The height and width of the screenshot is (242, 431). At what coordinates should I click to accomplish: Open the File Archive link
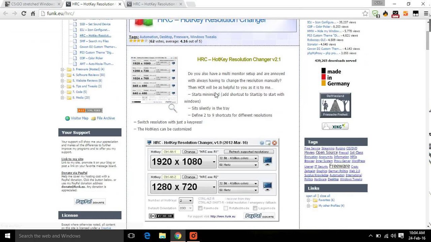click(106, 118)
